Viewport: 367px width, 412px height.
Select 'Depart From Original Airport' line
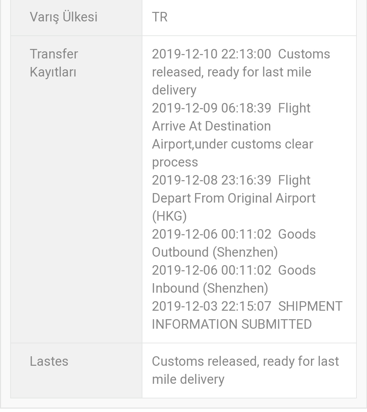pos(234,198)
